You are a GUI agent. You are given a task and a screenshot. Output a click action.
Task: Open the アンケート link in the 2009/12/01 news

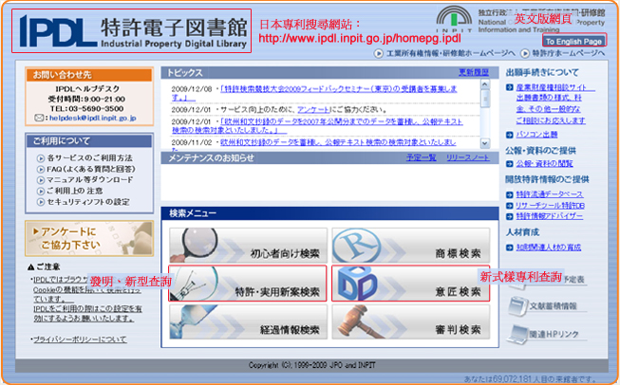coord(313,109)
